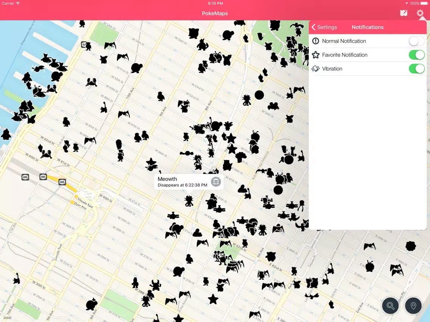Tap the steering wheel directions icon in Meowth callout
Screen dimensions: 430x322
click(216, 181)
